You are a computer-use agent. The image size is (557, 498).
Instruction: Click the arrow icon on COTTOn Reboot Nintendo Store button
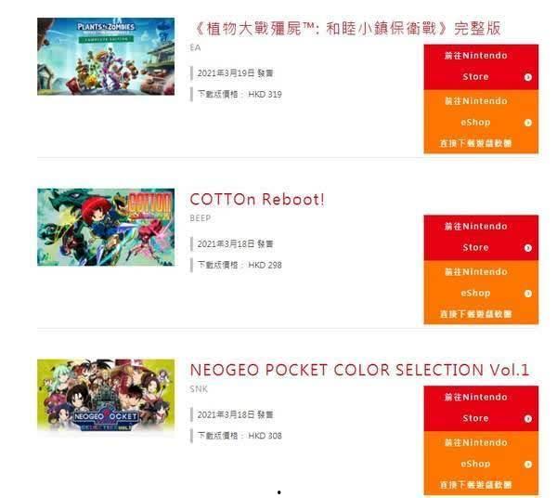[x=528, y=248]
